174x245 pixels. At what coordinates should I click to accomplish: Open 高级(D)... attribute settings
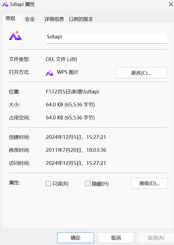click(x=149, y=183)
